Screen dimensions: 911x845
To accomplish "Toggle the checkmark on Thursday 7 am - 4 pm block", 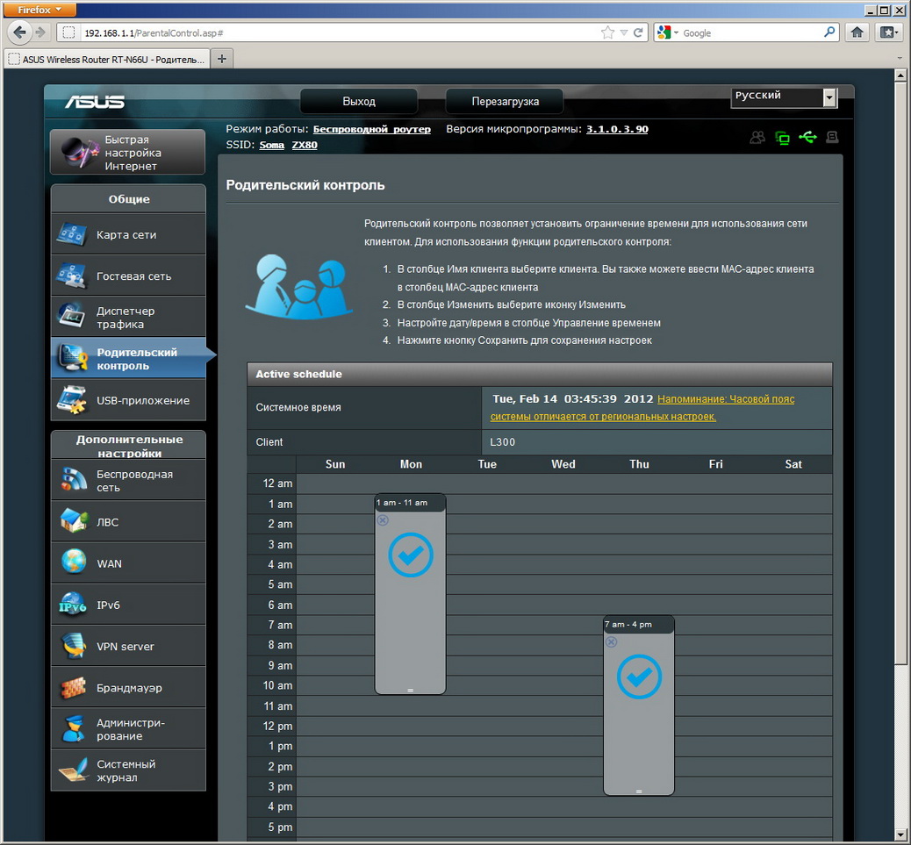I will tap(638, 677).
